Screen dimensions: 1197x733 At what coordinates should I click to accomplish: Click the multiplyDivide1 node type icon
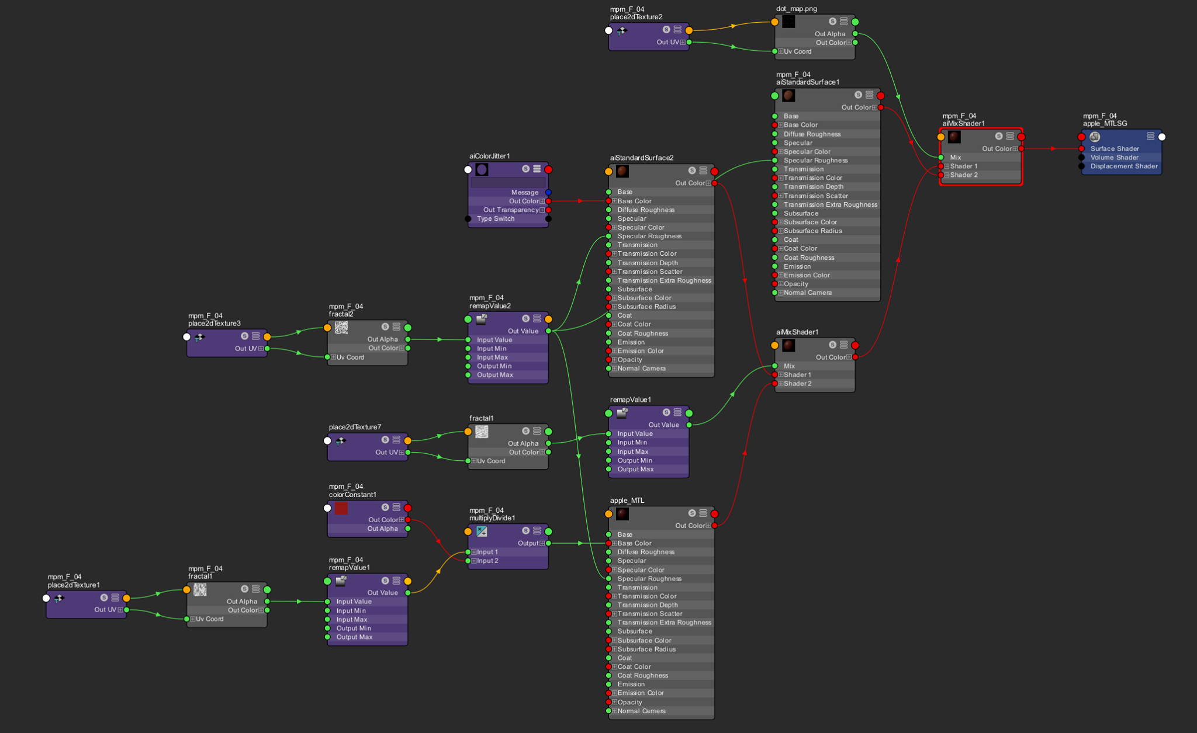click(x=482, y=531)
